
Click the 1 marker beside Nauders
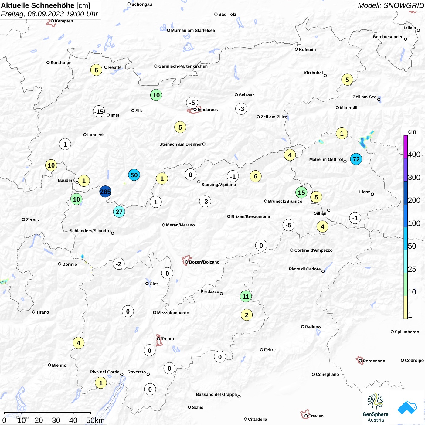(x=84, y=181)
